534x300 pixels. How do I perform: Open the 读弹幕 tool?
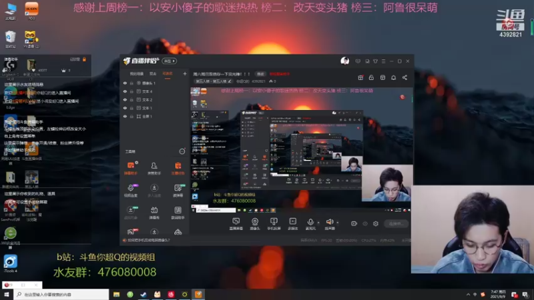click(178, 190)
